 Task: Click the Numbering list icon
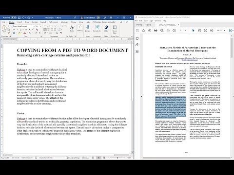(50, 26)
